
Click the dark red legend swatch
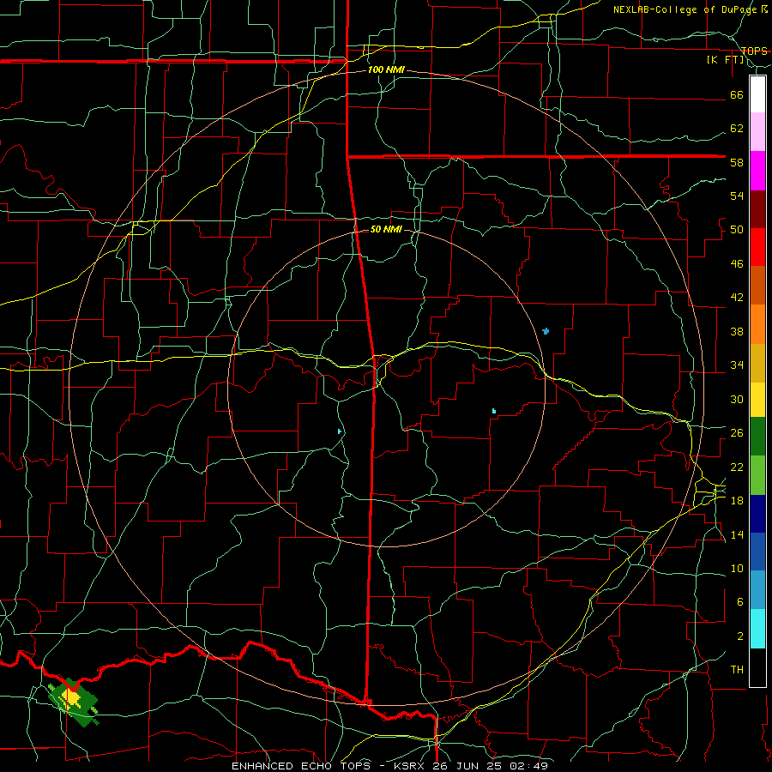pos(757,209)
